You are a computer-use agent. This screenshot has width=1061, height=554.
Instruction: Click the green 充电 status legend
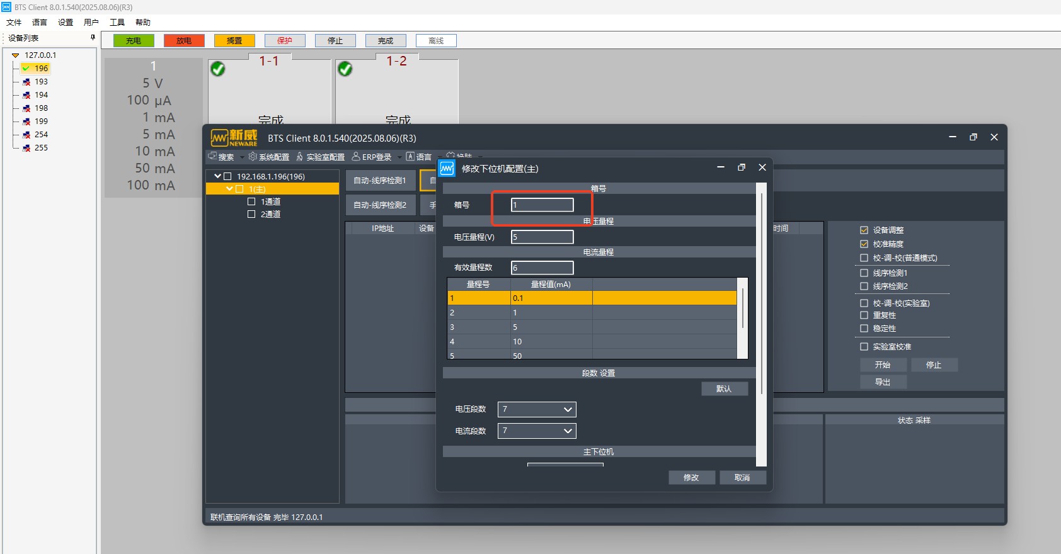tap(134, 40)
